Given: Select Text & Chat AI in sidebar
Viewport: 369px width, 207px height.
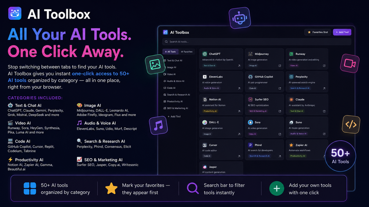Looking at the screenshot, I should tap(173, 60).
